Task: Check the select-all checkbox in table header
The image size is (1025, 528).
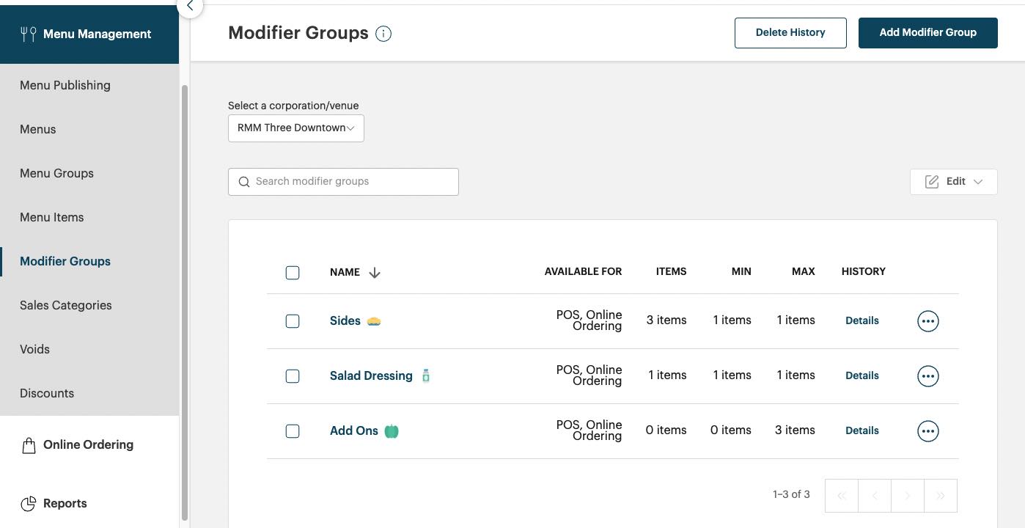Action: [x=293, y=272]
